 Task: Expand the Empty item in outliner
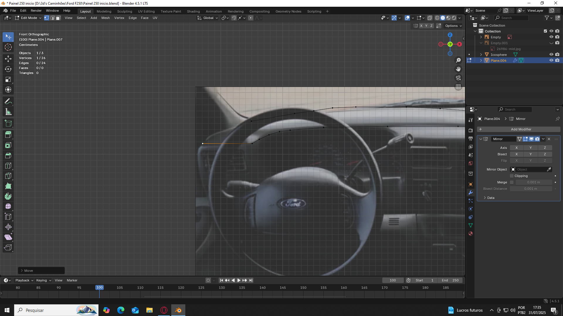tap(481, 37)
